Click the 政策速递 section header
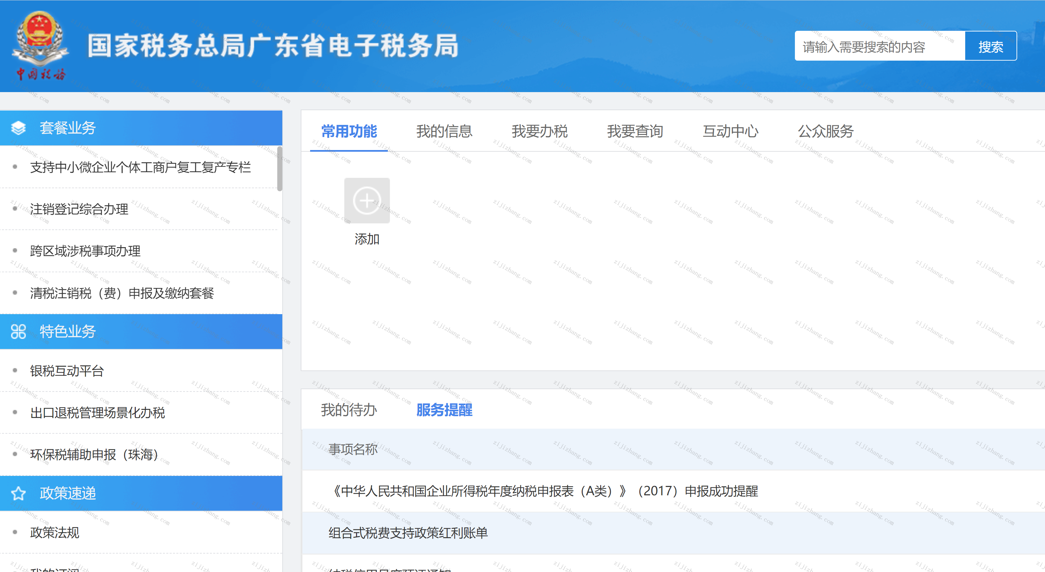 point(141,493)
